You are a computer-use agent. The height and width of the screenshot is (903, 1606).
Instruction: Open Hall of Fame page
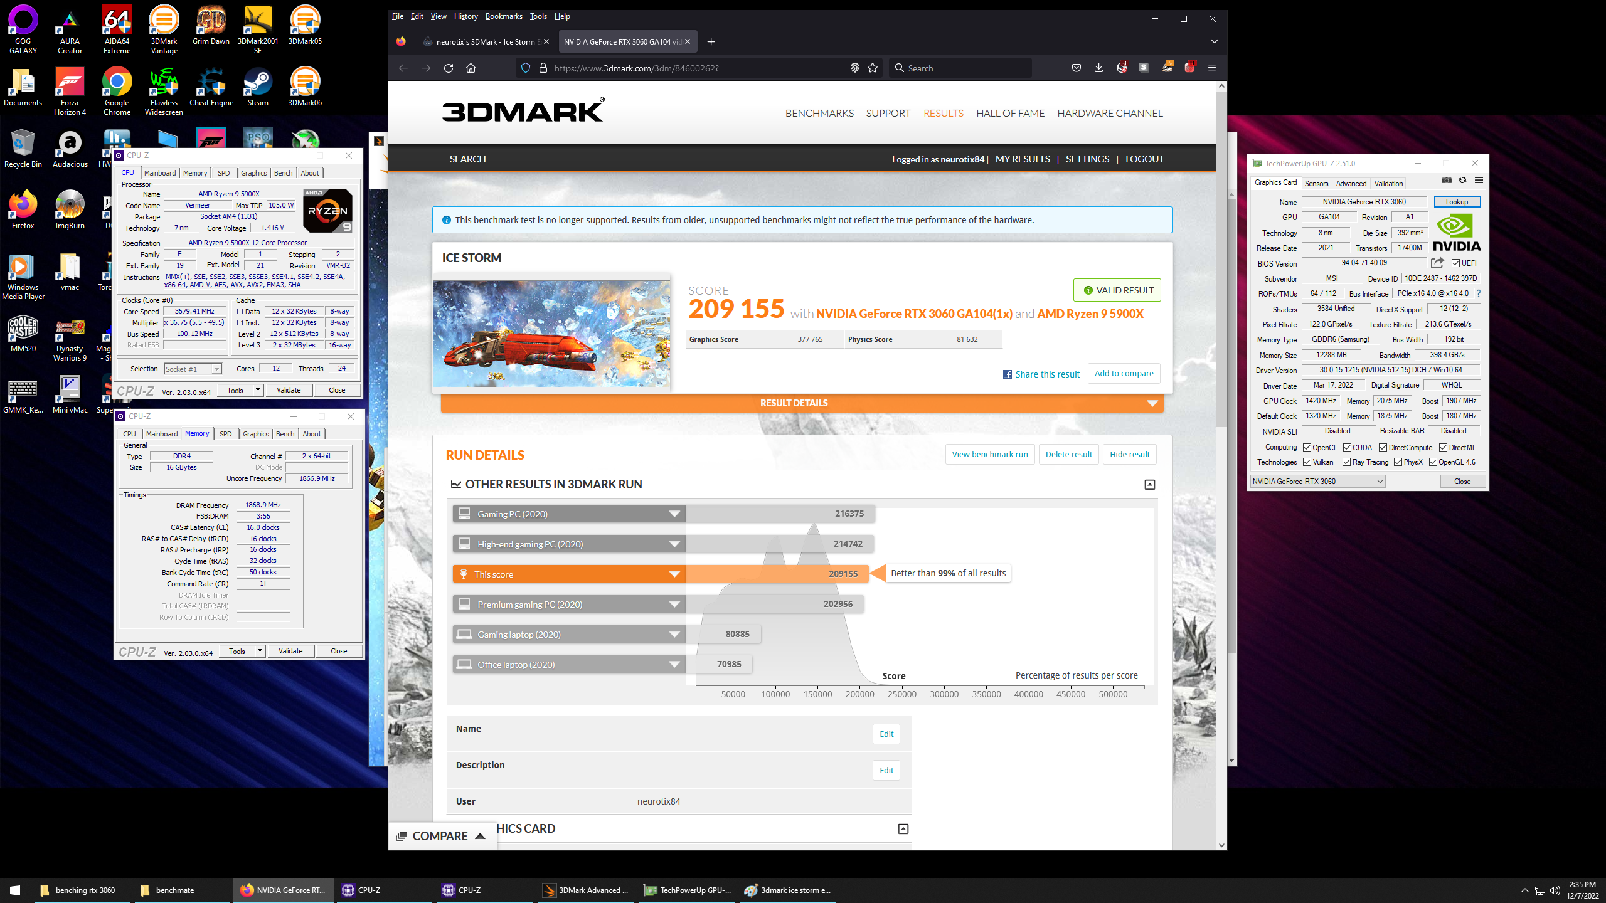coord(1010,114)
